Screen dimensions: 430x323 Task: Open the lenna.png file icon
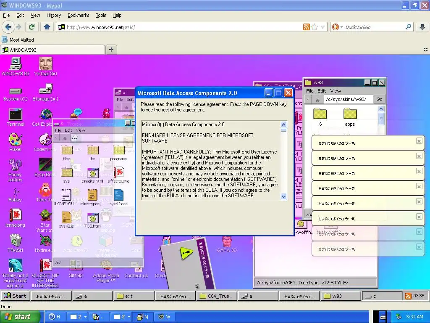tap(16, 218)
